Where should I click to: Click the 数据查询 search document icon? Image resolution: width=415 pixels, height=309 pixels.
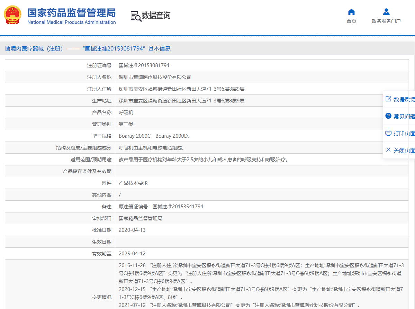[136, 16]
